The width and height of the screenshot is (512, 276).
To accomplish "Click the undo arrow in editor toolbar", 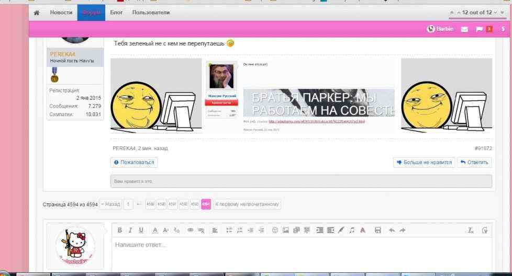I will click(x=392, y=230).
